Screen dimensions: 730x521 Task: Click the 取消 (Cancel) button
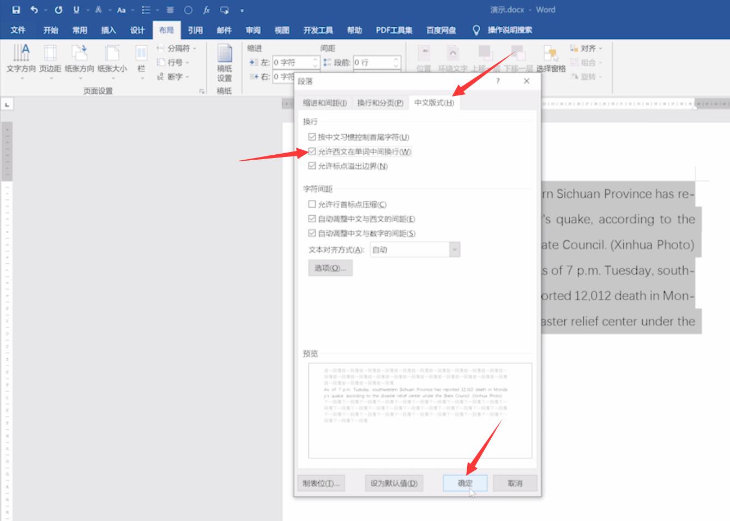coord(515,483)
